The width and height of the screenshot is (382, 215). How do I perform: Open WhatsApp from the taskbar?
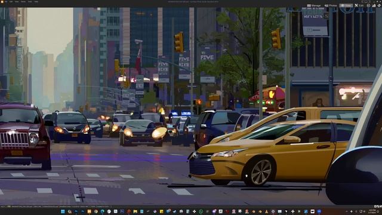pos(201,211)
